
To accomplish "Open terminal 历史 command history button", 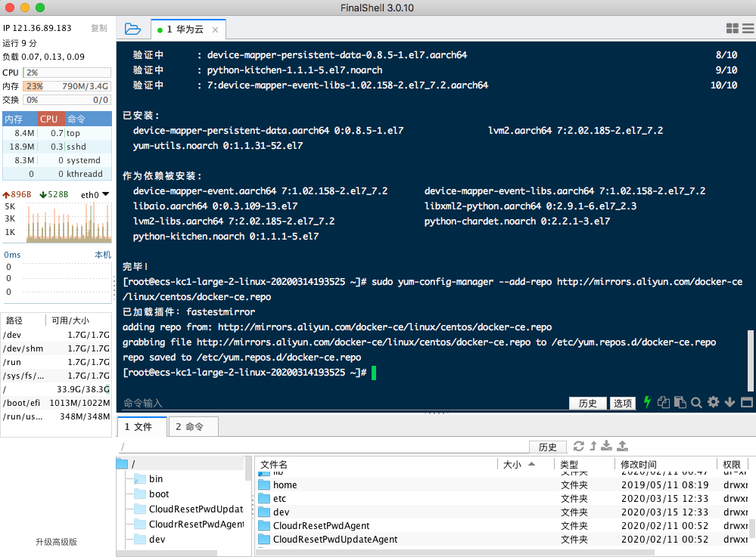I will coord(587,403).
